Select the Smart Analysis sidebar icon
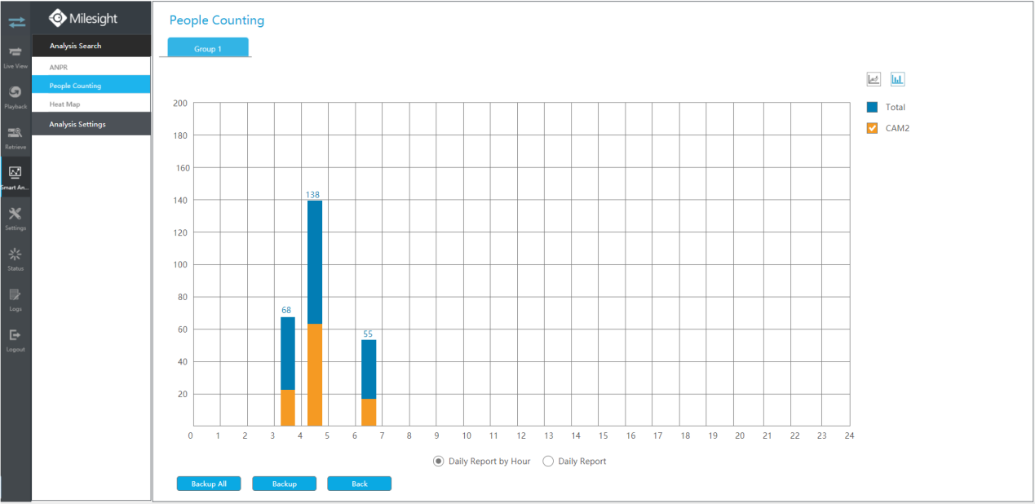The height and width of the screenshot is (504, 1035). 15,177
